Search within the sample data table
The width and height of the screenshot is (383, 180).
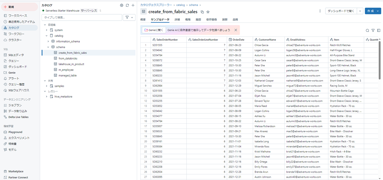367,31
